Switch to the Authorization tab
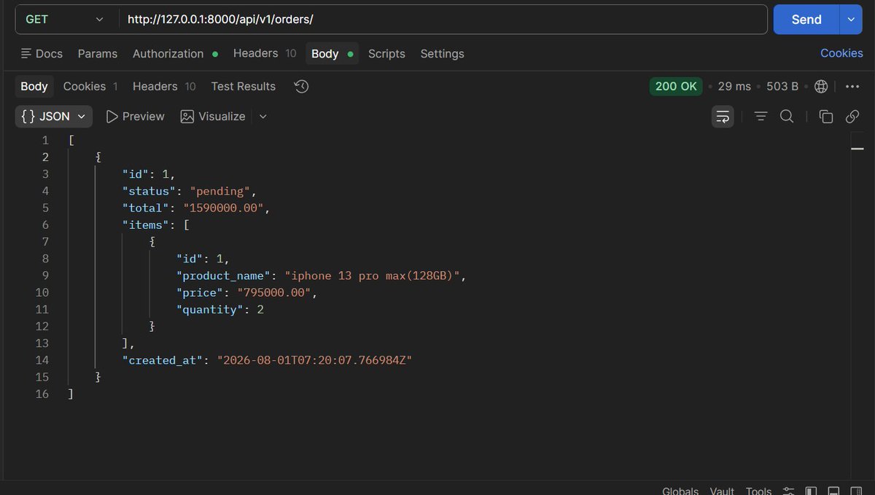This screenshot has height=495, width=875. (175, 53)
